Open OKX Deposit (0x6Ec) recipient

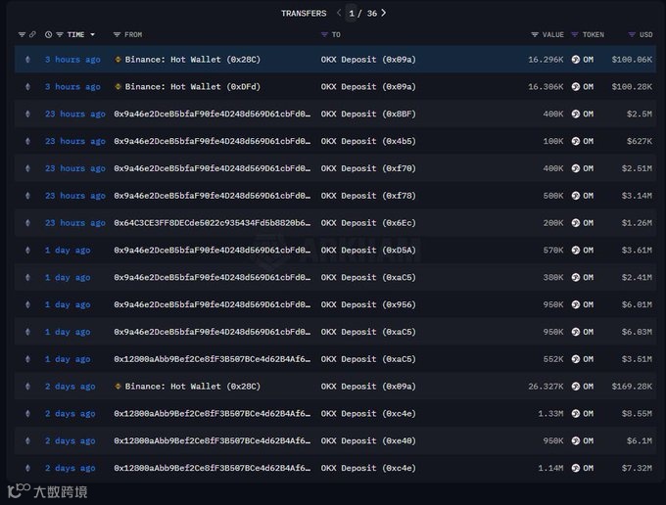tap(368, 223)
